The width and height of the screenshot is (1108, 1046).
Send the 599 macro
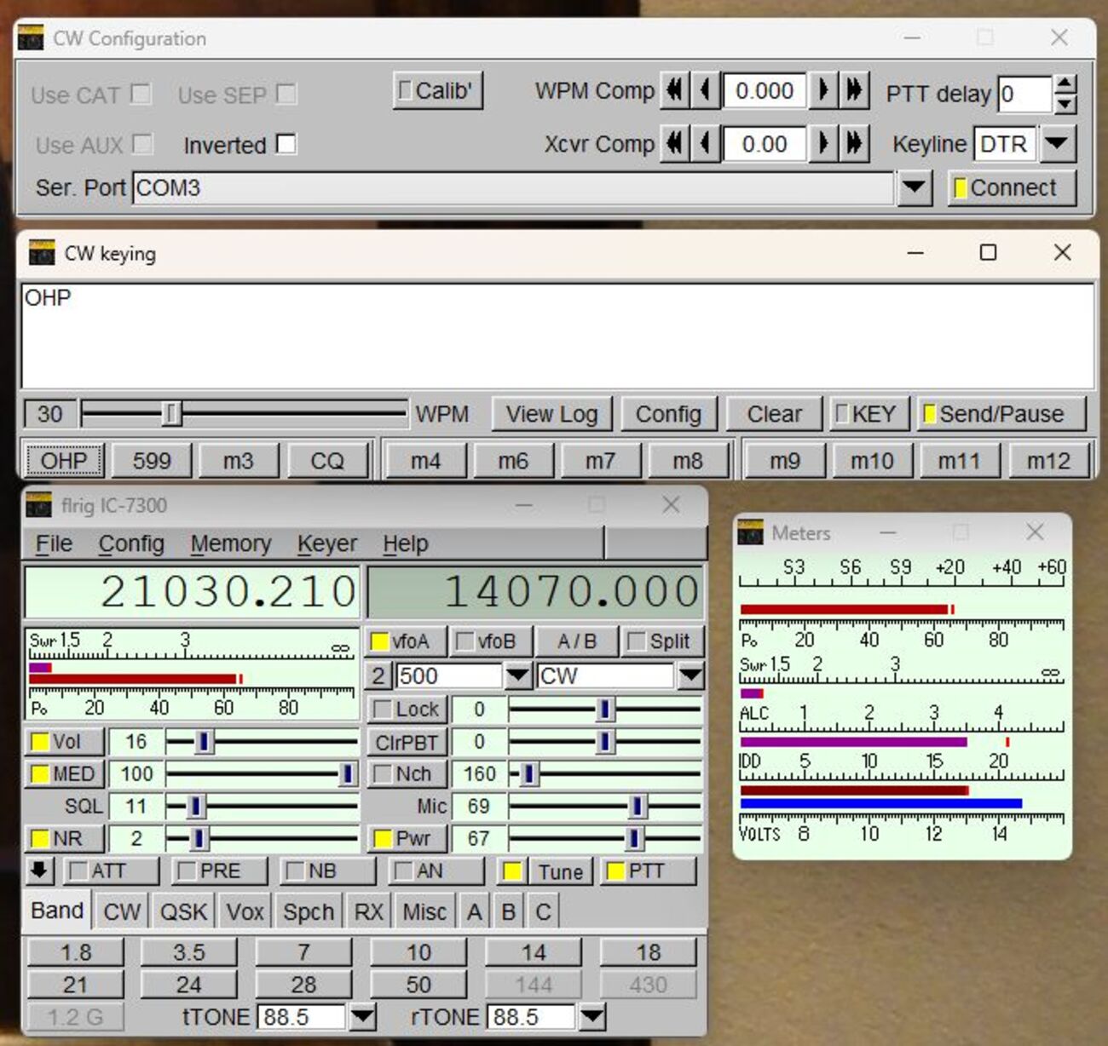tap(152, 461)
